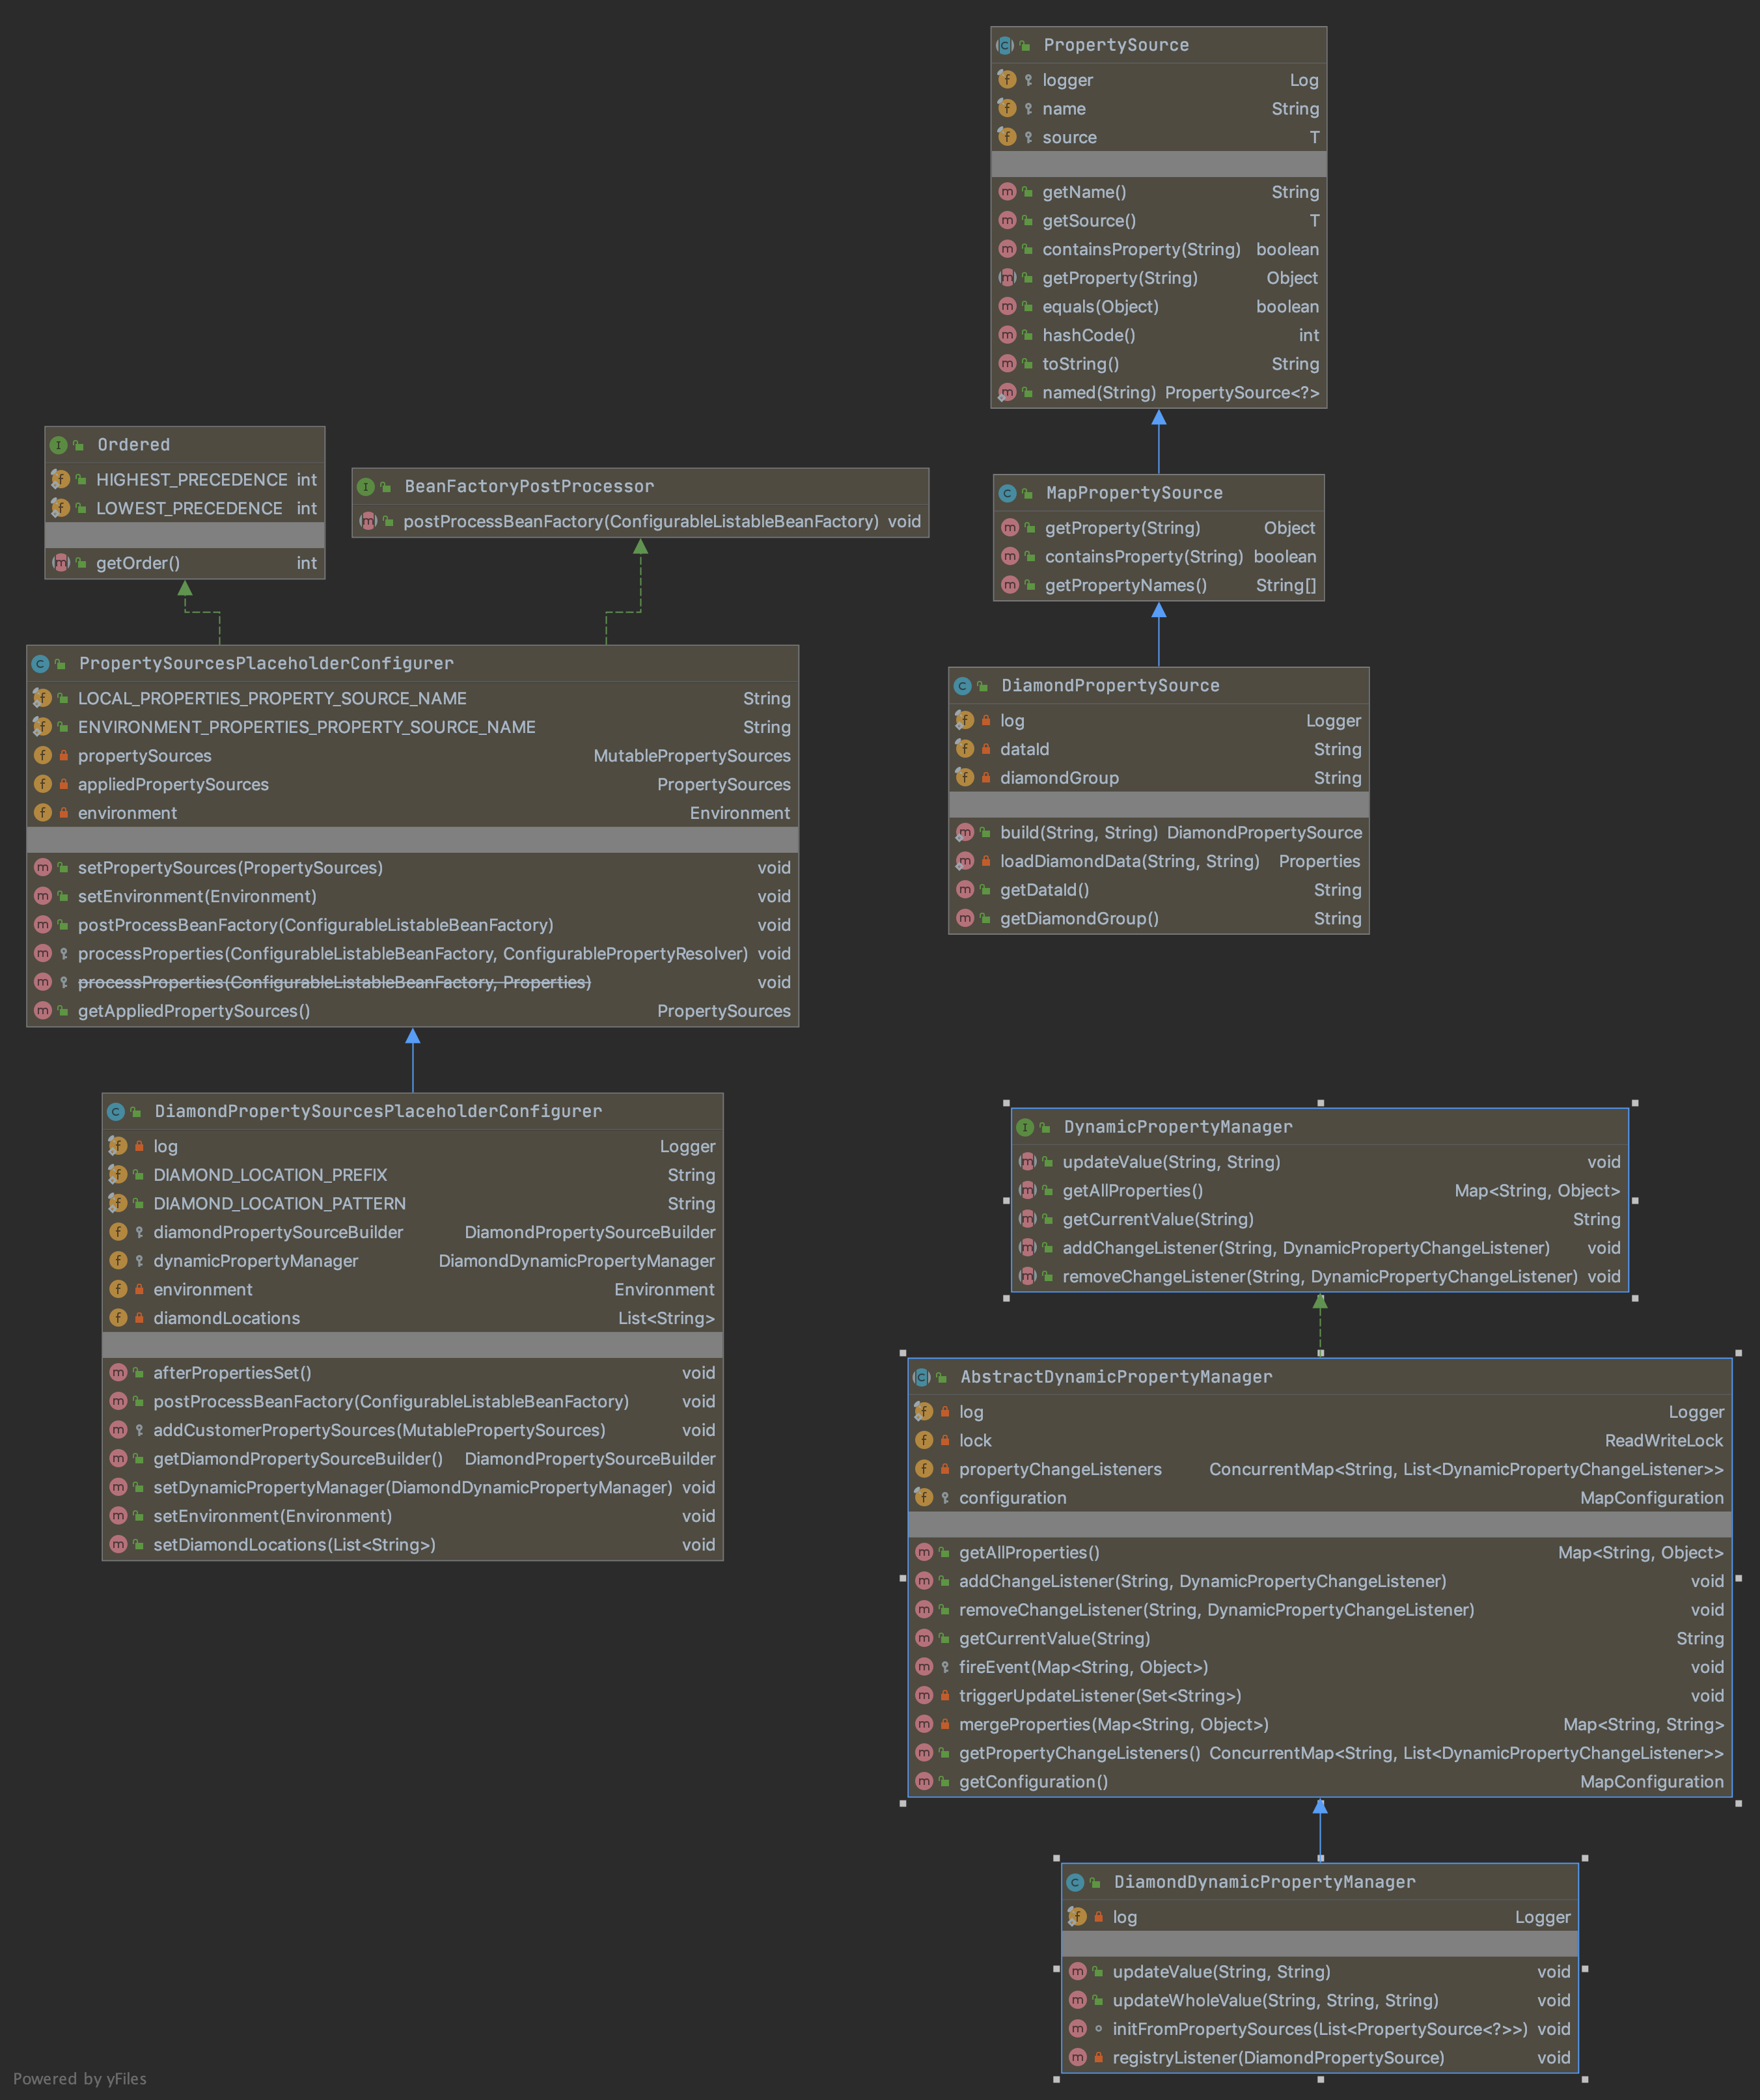Select DiamondDynamicPropertyManager class title
The width and height of the screenshot is (1760, 2100).
click(x=1264, y=1882)
